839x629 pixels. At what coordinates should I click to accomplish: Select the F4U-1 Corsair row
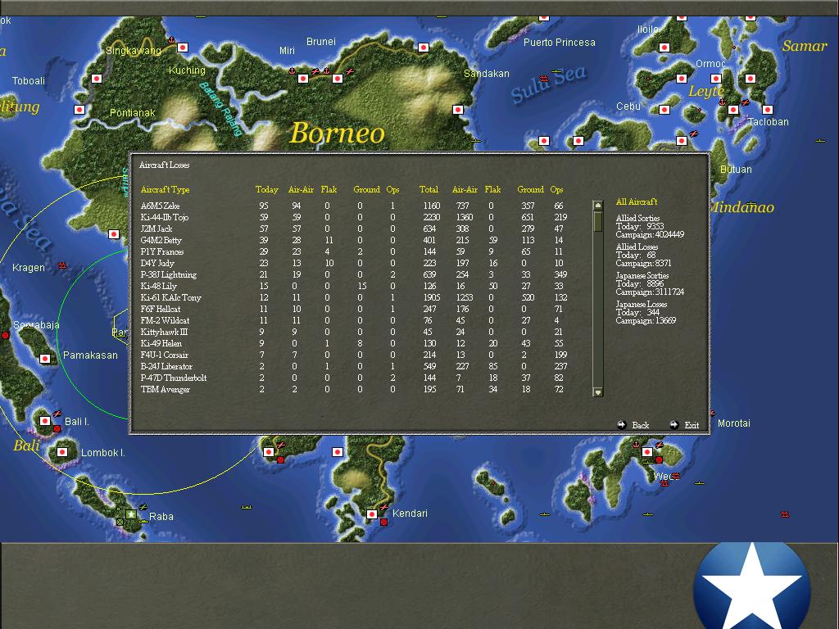354,355
